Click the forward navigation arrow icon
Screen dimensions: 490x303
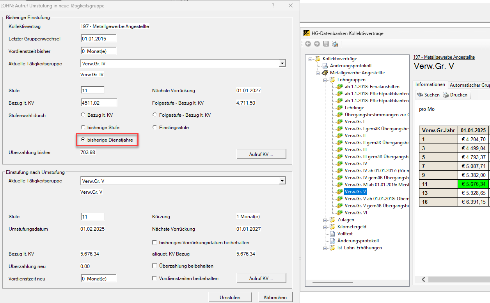coord(317,44)
